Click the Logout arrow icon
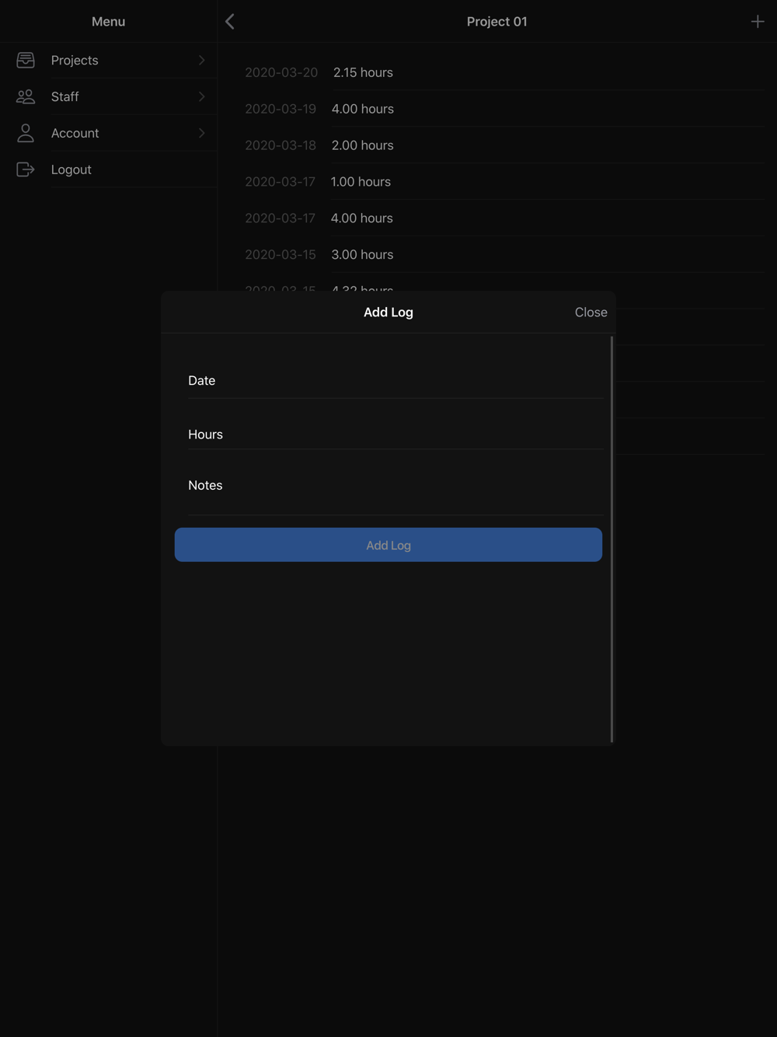Image resolution: width=777 pixels, height=1037 pixels. 26,169
